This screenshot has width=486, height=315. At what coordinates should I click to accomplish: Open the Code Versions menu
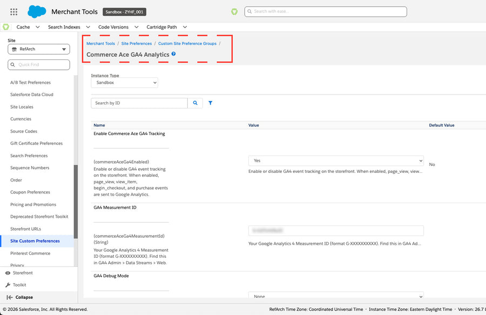113,27
